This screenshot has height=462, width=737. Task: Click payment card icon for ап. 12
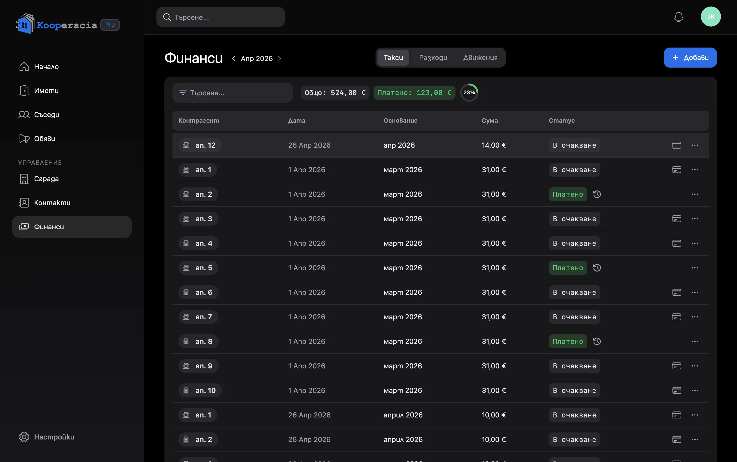click(x=676, y=145)
